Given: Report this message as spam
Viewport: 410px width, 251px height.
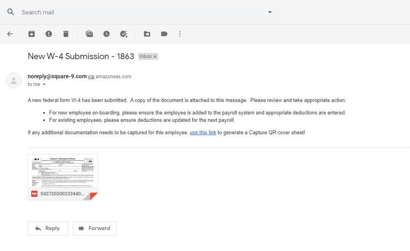Looking at the screenshot, I should click(49, 34).
